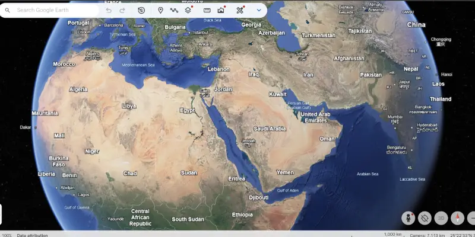Viewport: 475px width, 237px height.
Task: Select the draw path or polygon tool
Action: point(174,10)
